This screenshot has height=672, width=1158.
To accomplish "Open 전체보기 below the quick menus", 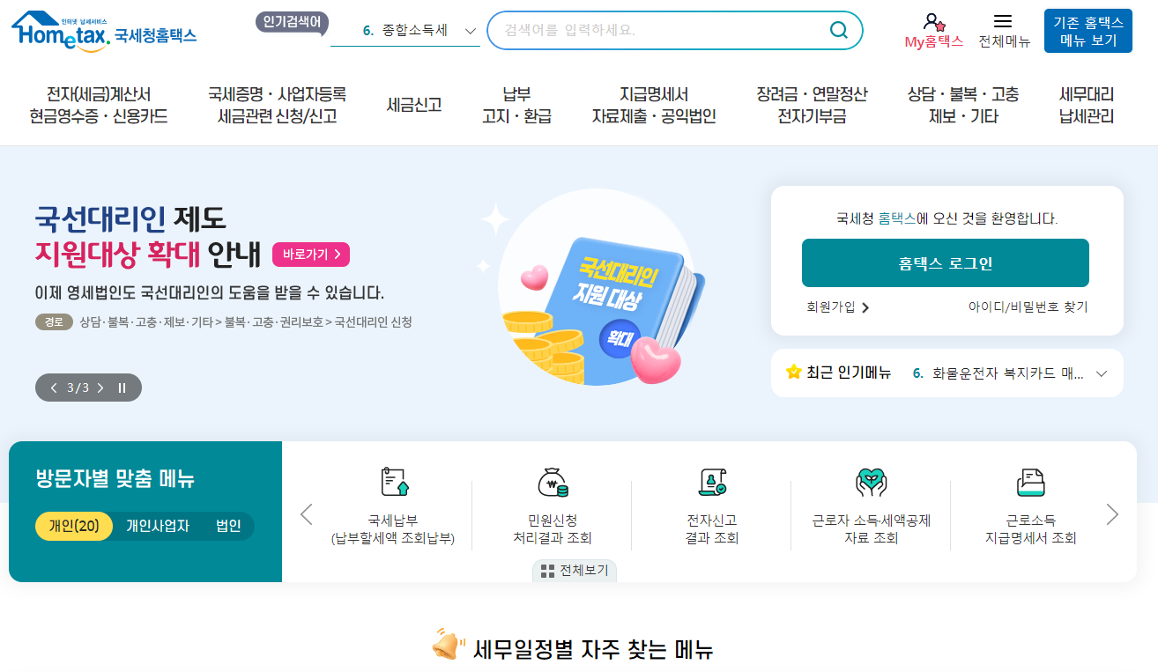I will (574, 570).
